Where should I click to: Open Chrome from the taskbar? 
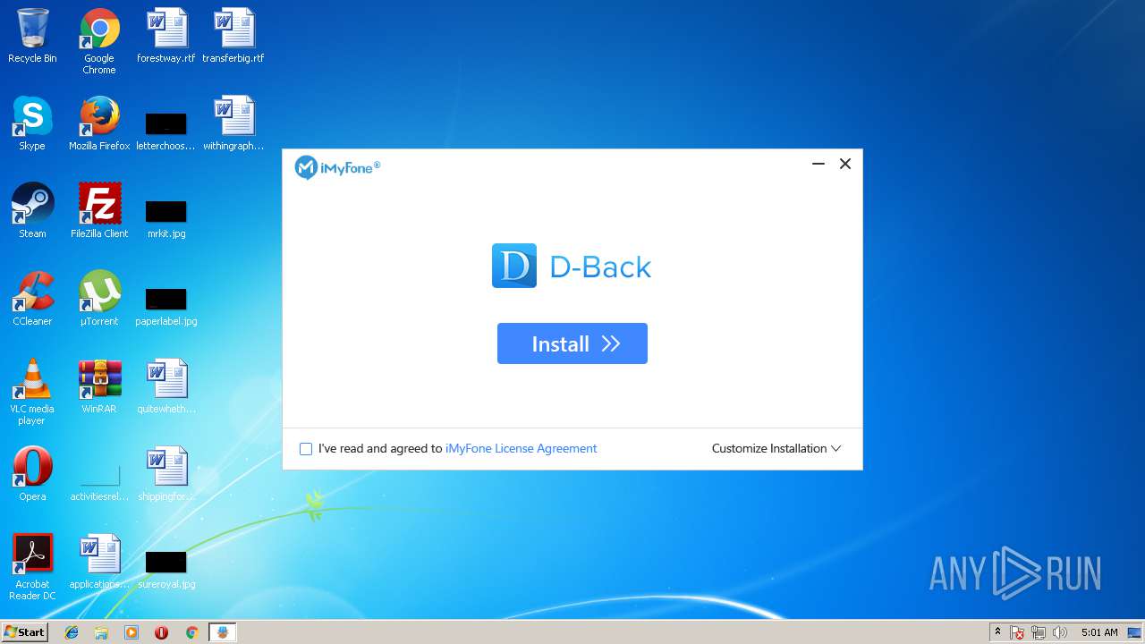click(x=191, y=632)
